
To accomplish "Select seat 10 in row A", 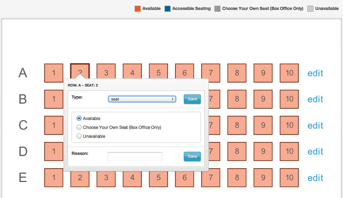I will (289, 73).
